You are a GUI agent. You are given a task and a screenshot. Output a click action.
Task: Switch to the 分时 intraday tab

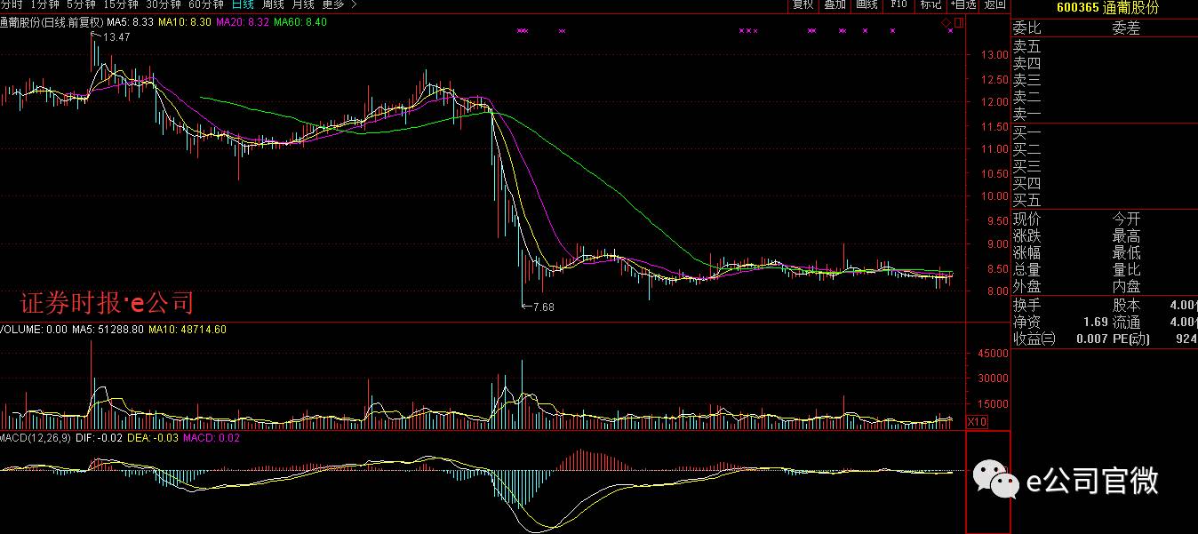(x=12, y=4)
